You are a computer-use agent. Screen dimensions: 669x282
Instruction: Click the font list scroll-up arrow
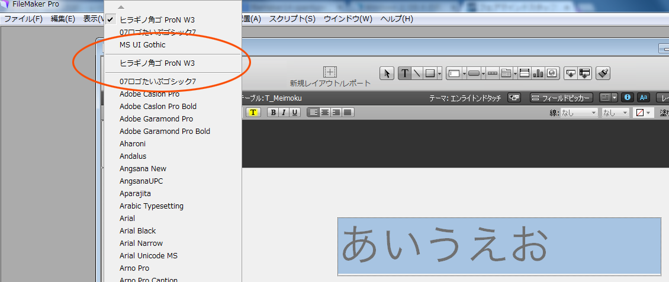click(121, 7)
